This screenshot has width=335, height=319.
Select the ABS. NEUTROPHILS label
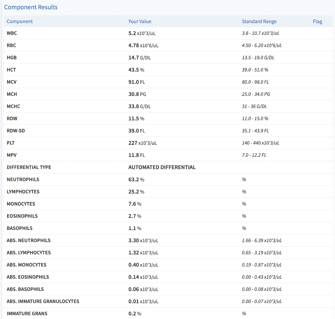pyautogui.click(x=29, y=240)
